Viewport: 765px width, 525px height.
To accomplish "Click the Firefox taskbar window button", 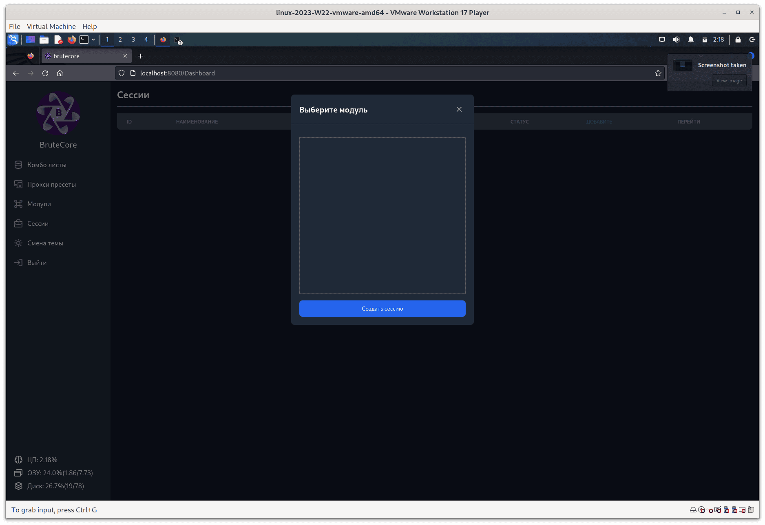I will pos(163,40).
